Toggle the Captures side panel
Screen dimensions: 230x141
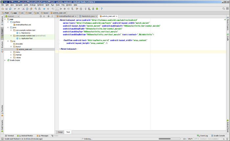(x=2, y=21)
